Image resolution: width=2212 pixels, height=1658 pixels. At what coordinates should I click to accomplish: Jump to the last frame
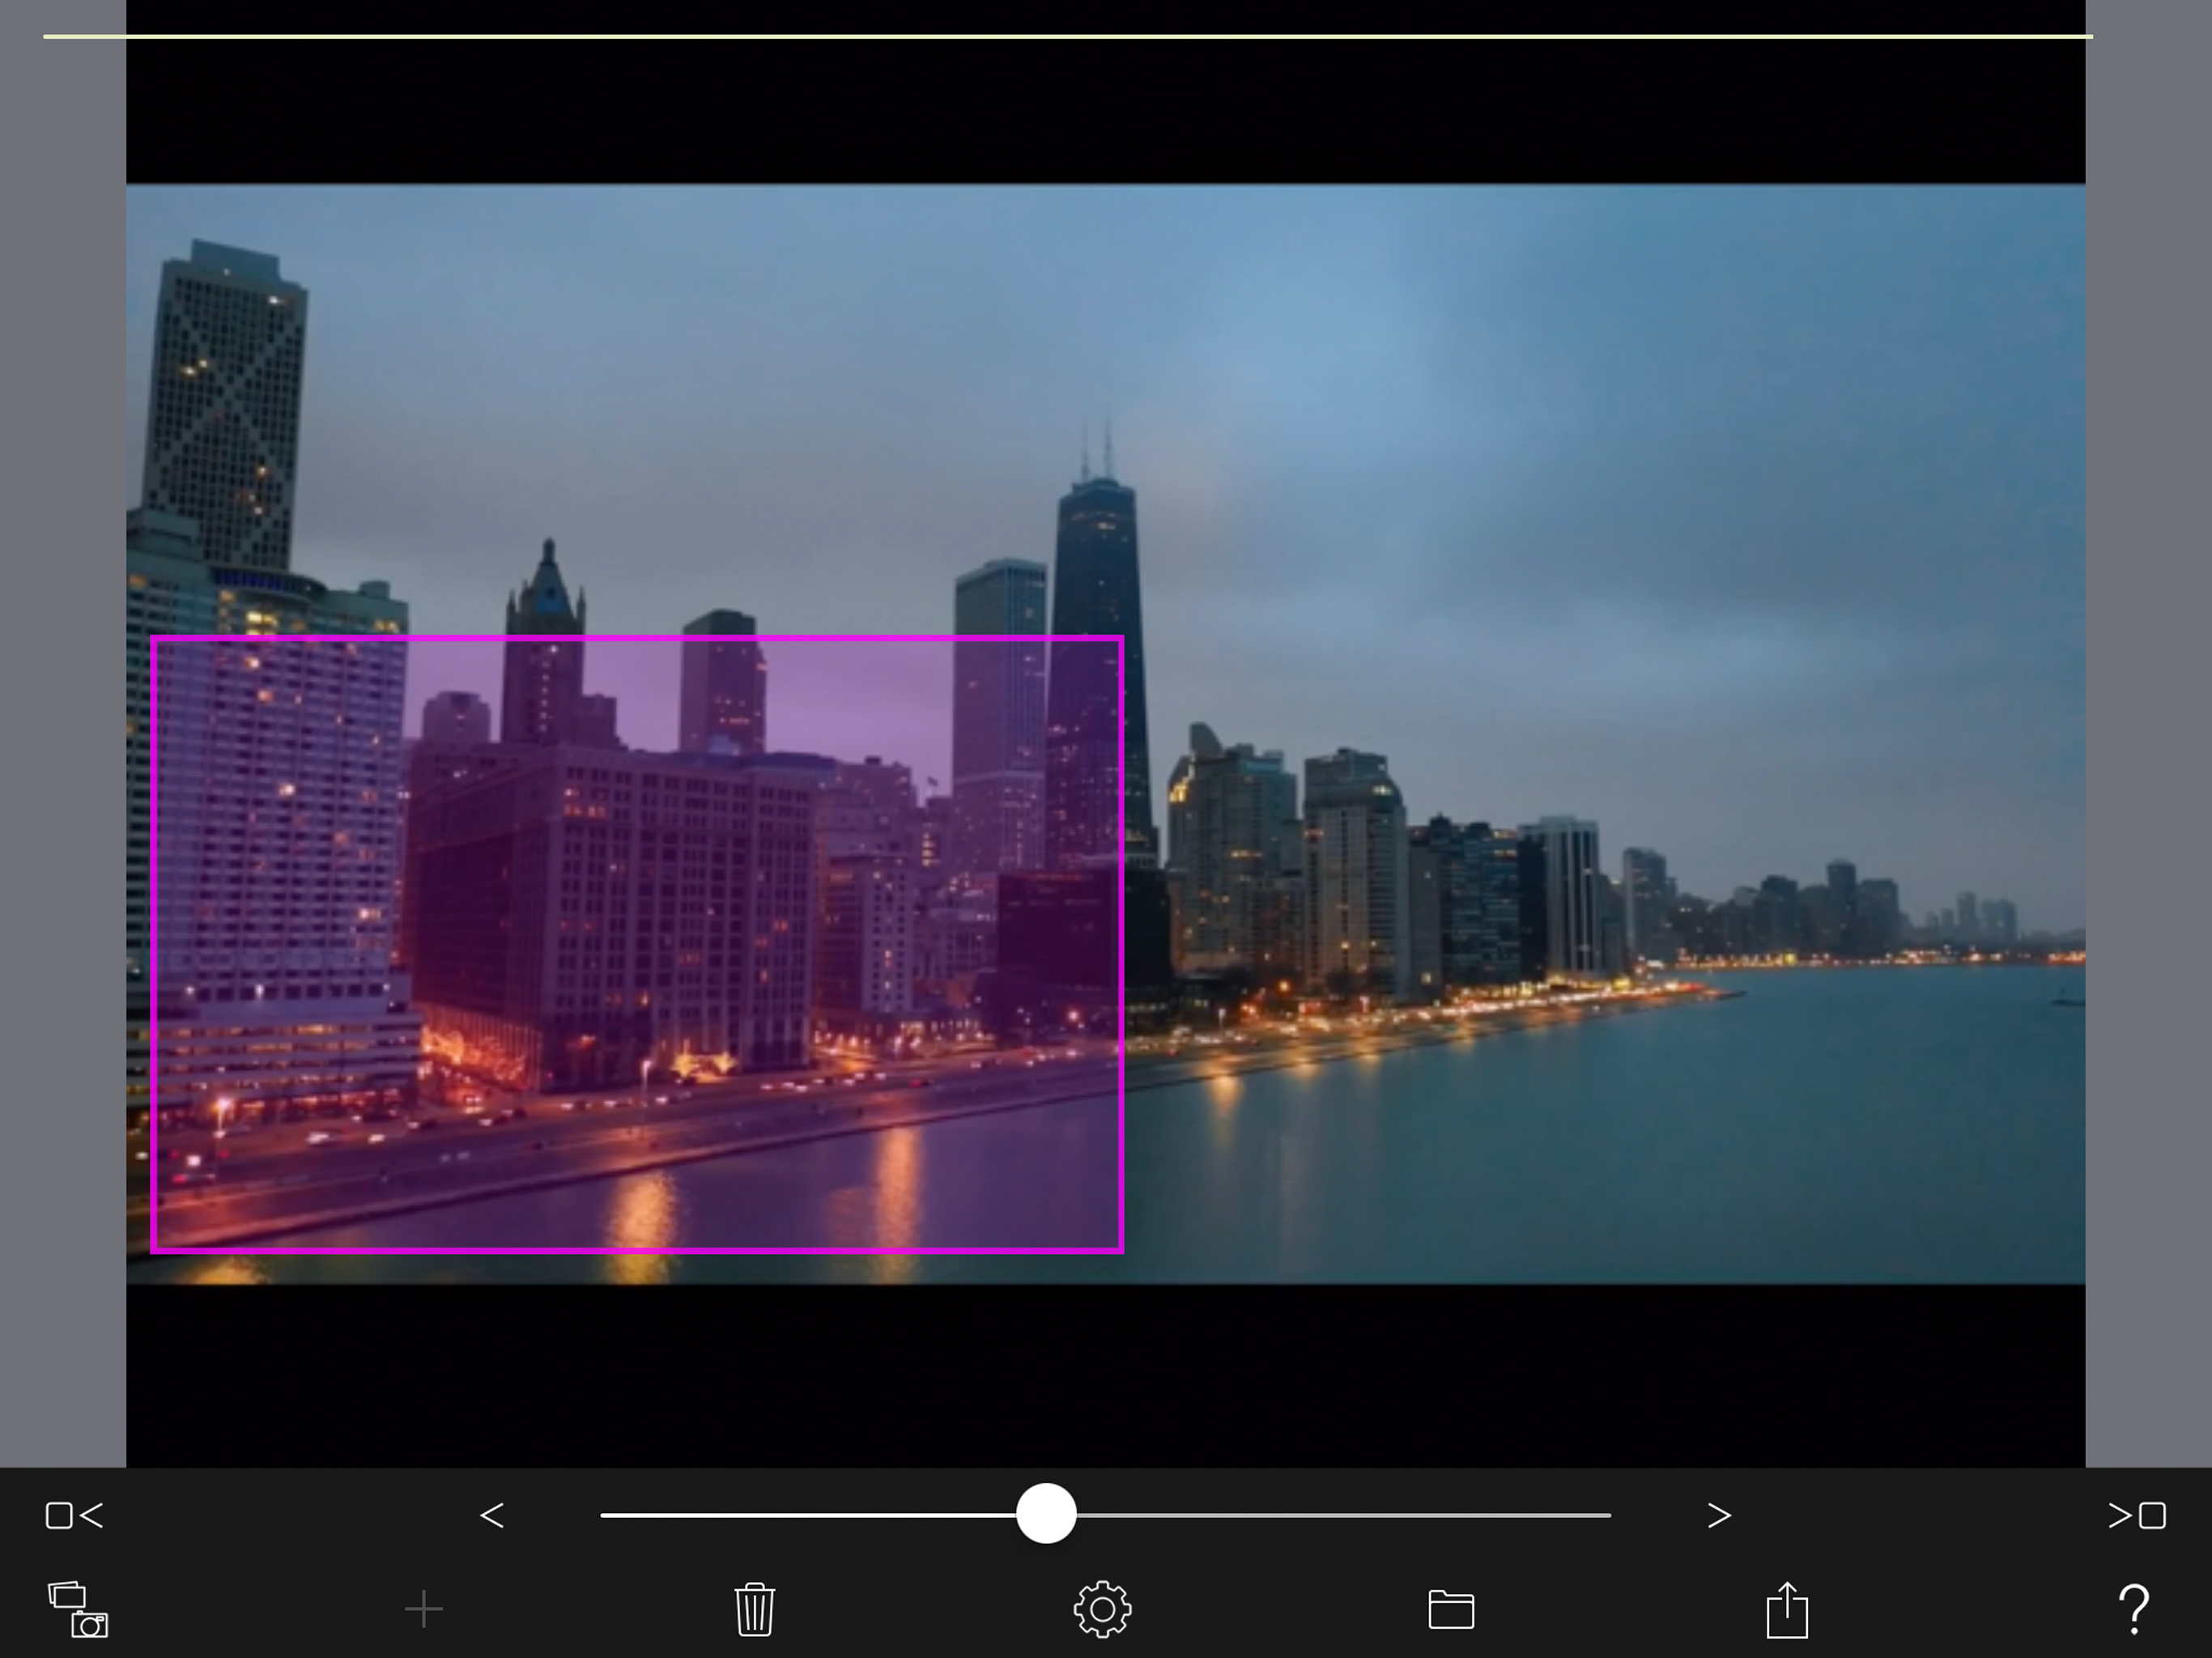2136,1515
